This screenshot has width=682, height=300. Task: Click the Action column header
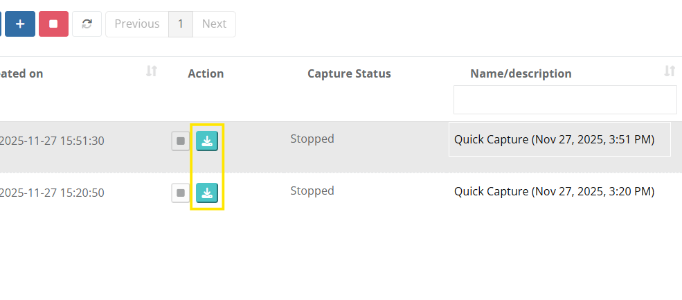(206, 73)
